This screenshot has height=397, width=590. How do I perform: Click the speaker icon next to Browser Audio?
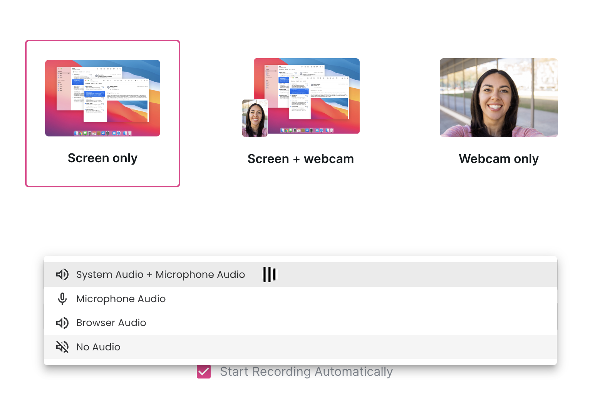click(62, 323)
